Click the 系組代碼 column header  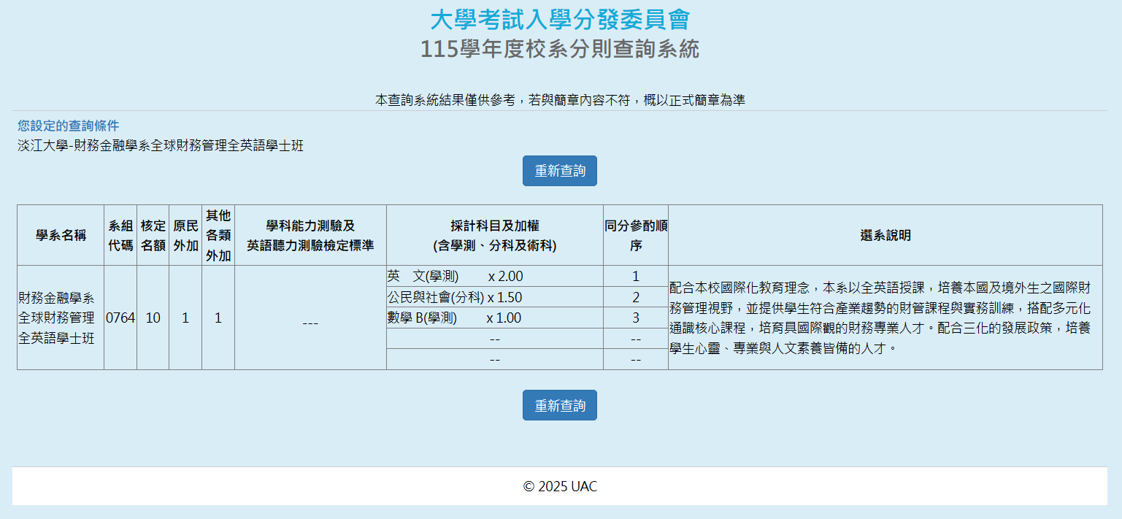120,235
